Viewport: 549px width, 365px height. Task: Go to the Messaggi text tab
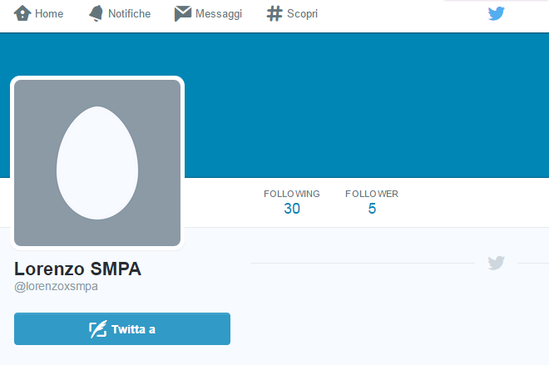(x=218, y=14)
